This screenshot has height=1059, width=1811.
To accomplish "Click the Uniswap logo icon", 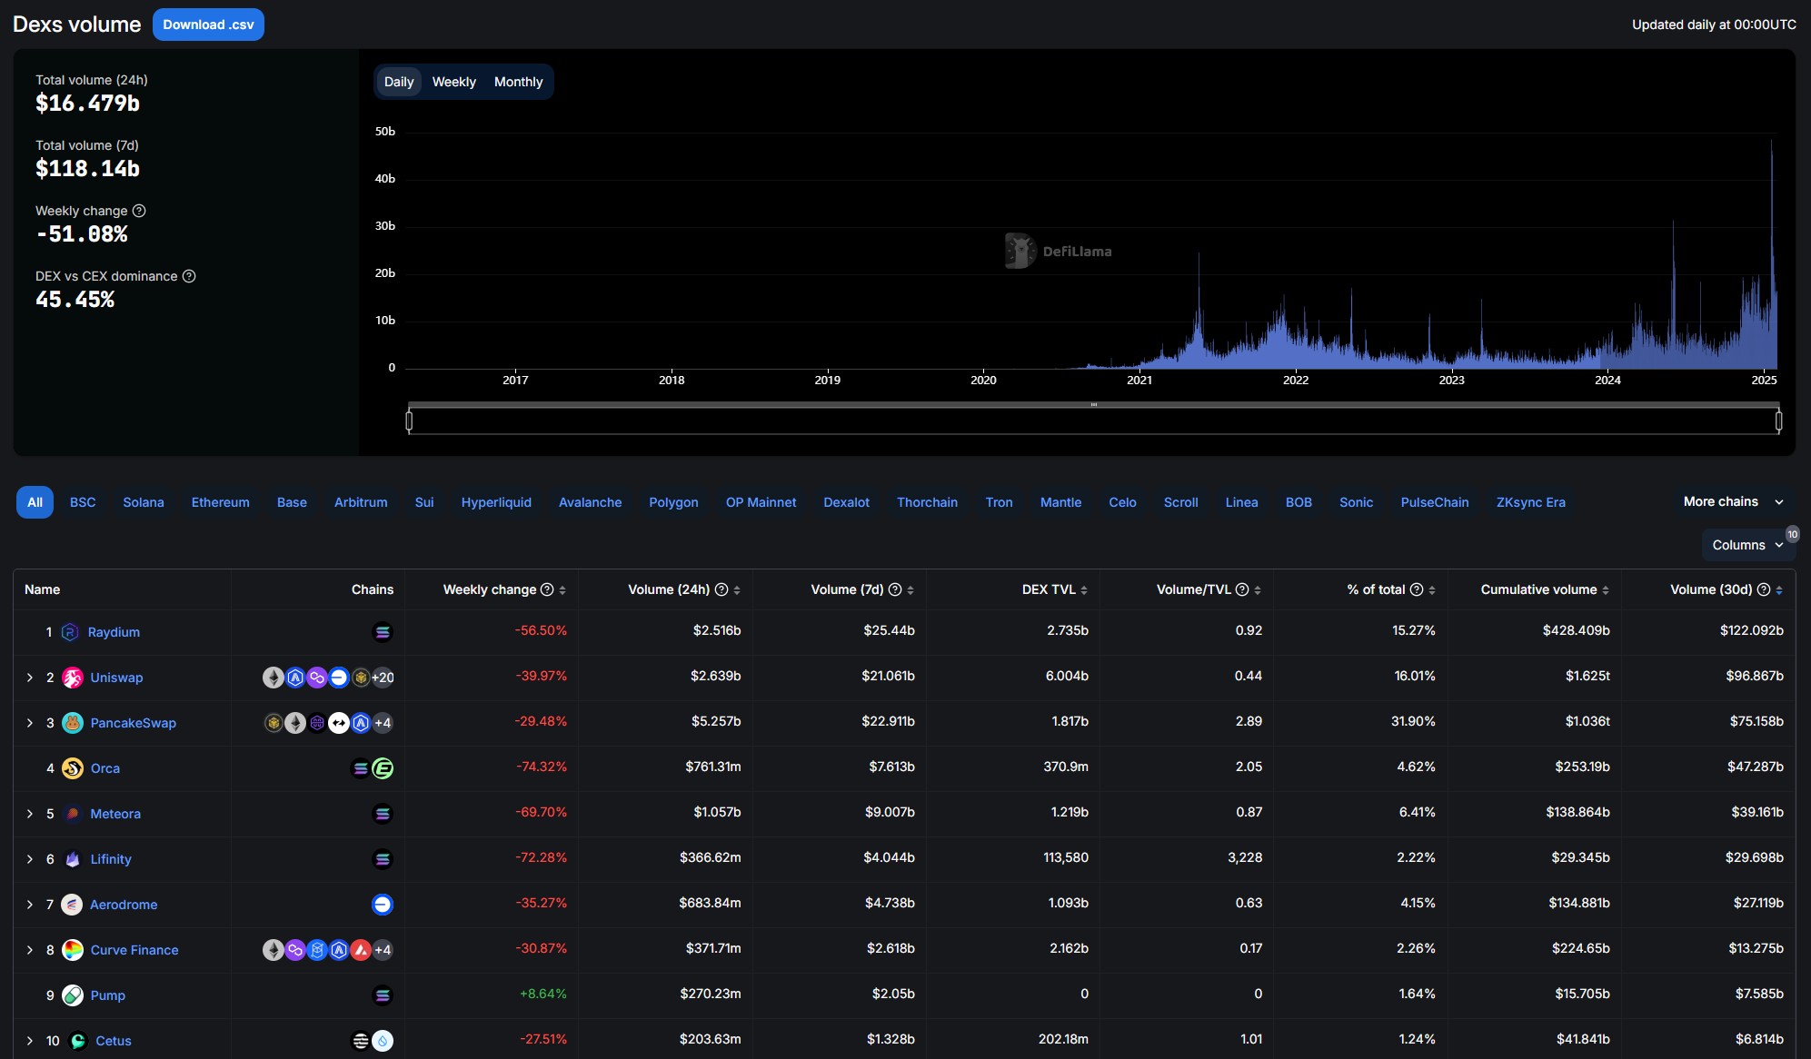I will click(x=73, y=678).
